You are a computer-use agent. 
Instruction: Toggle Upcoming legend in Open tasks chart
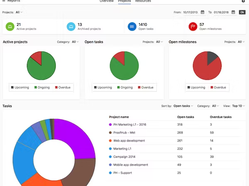(103, 88)
